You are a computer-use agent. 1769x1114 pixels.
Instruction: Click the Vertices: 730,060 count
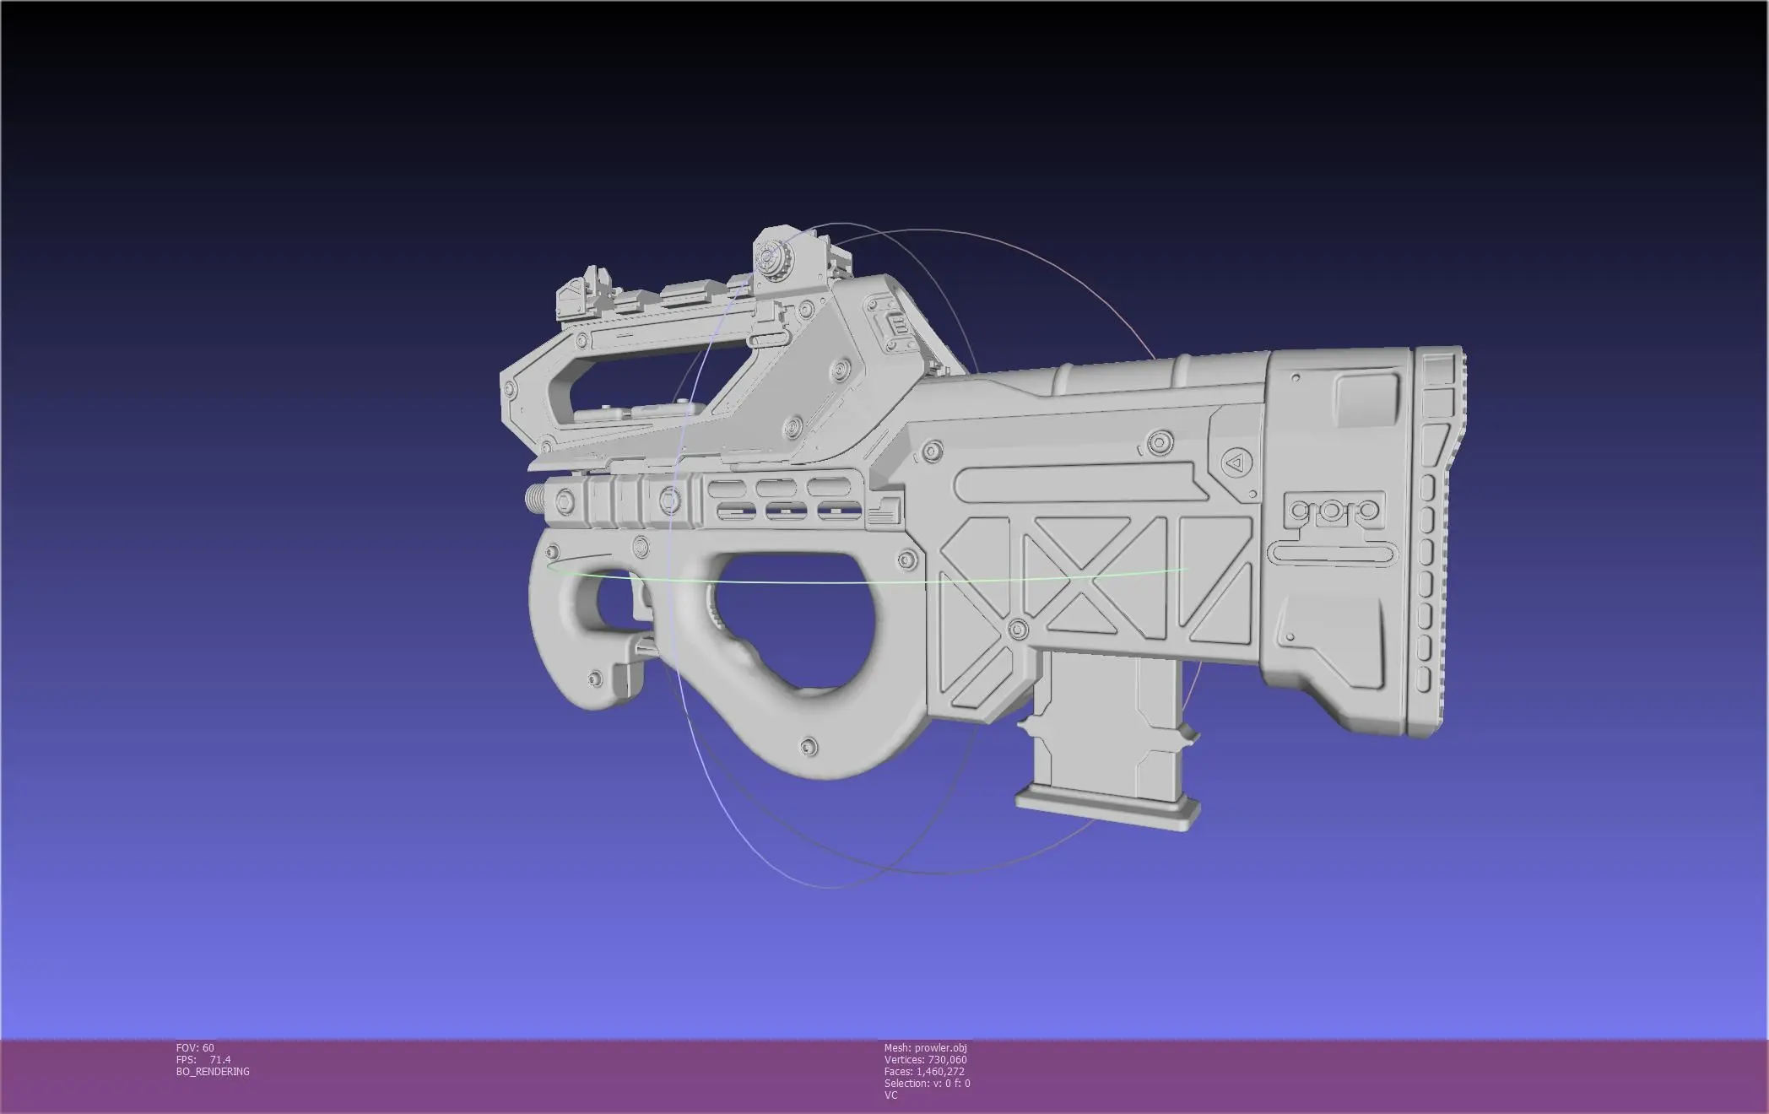(x=925, y=1059)
